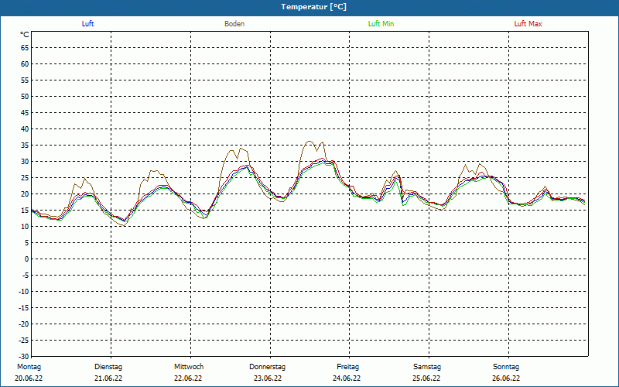619x387 pixels.
Task: Select the 55 value on the y-axis
Action: click(x=25, y=80)
